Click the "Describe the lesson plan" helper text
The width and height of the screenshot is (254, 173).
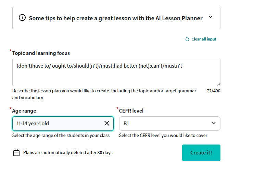click(x=104, y=91)
